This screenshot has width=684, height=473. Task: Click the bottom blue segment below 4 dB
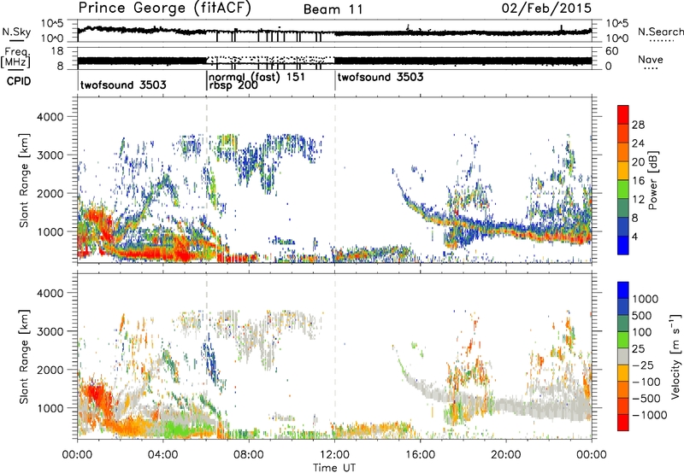tap(623, 245)
